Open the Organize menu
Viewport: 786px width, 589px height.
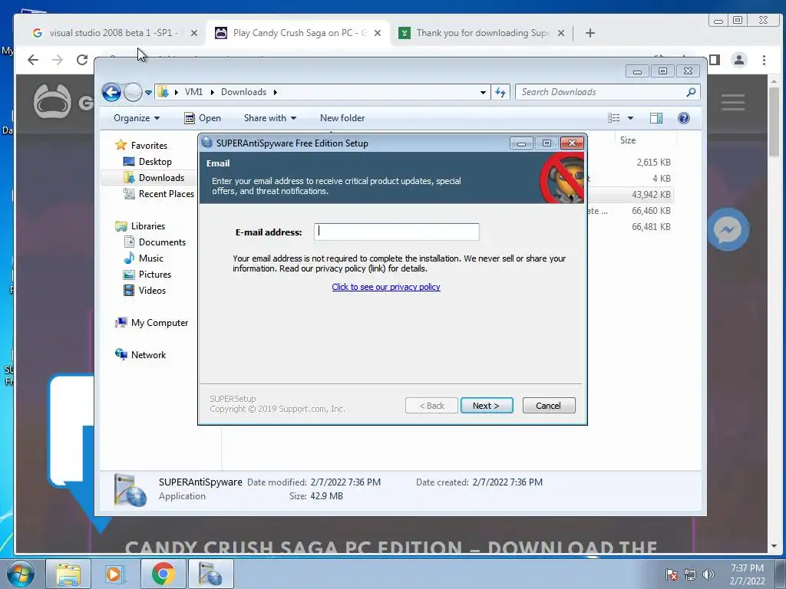[137, 118]
